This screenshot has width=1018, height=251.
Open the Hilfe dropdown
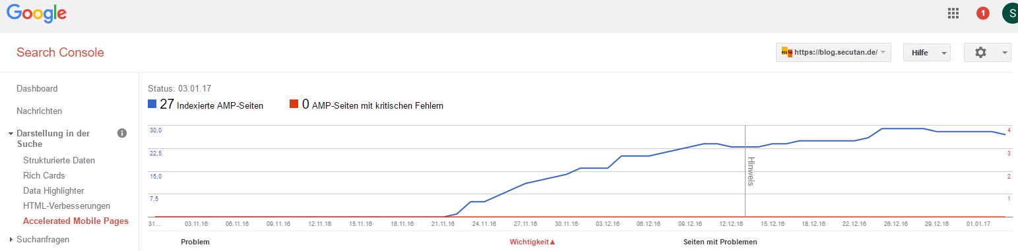[x=927, y=53]
